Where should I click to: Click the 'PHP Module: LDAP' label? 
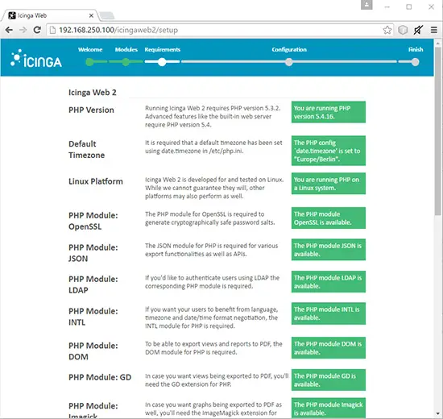point(93,284)
